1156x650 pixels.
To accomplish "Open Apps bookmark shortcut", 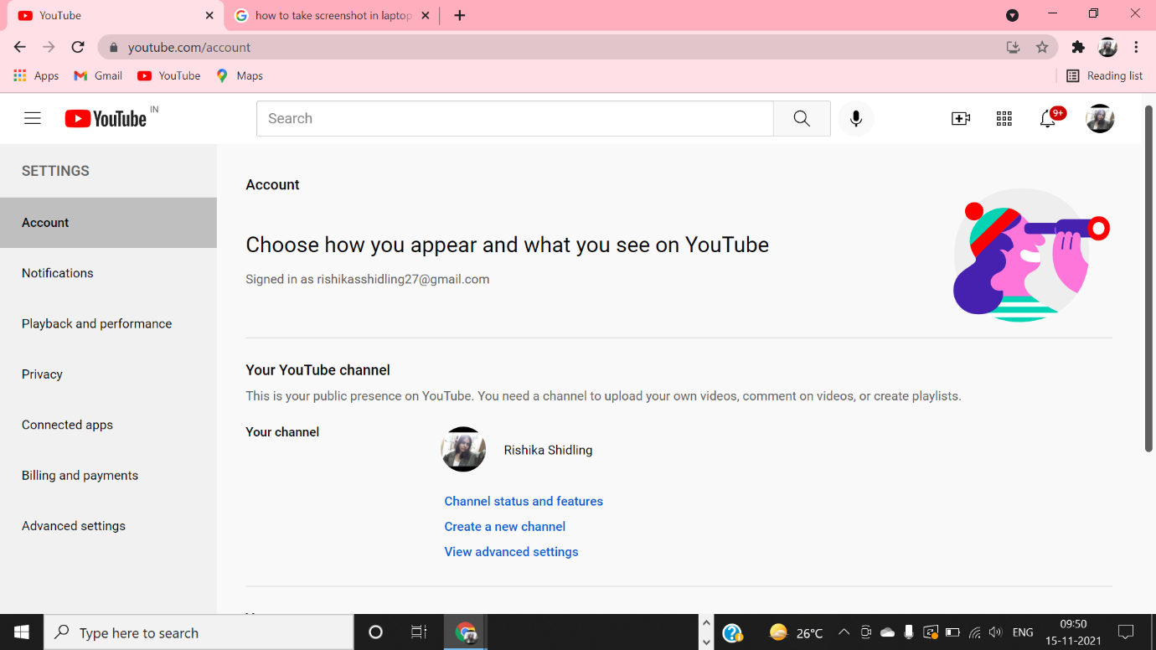I will (x=36, y=75).
